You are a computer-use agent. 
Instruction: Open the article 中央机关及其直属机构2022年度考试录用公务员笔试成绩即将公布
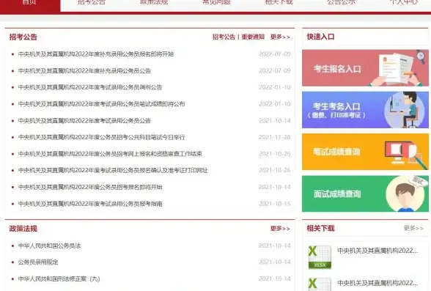click(x=101, y=104)
